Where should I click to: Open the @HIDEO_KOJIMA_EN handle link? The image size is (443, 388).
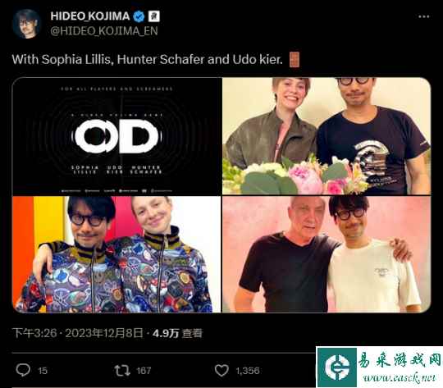pyautogui.click(x=104, y=31)
